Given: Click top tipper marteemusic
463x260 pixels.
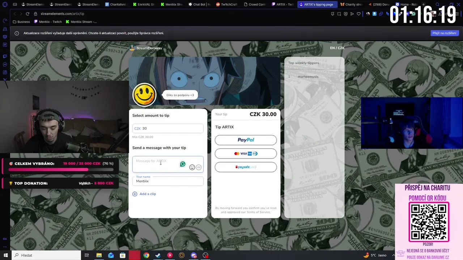Looking at the screenshot, I should 308,77.
